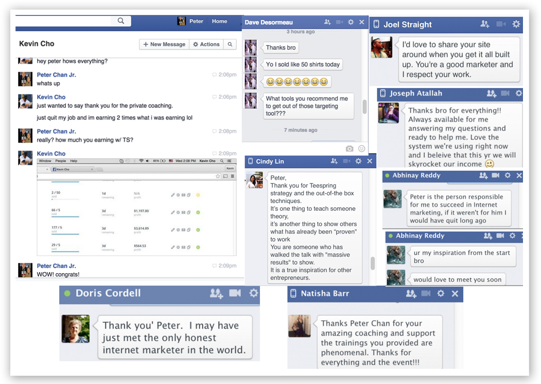Click the Facebook search input field
The width and height of the screenshot is (541, 384).
(63, 21)
